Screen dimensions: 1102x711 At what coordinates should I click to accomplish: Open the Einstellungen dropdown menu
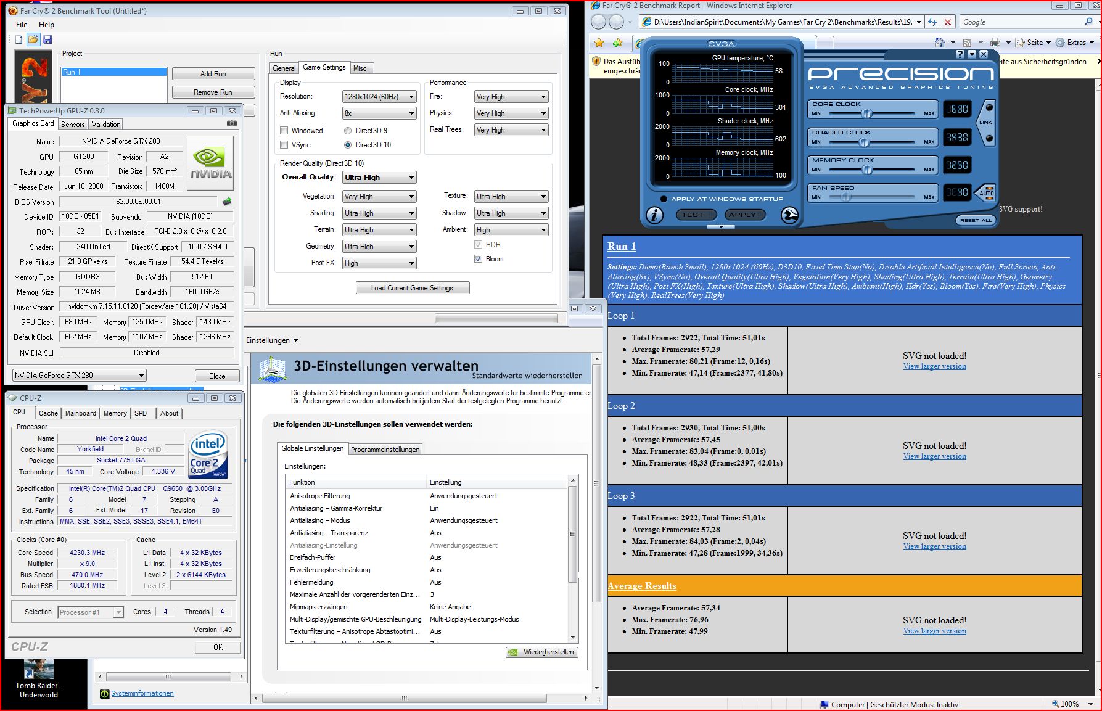272,340
